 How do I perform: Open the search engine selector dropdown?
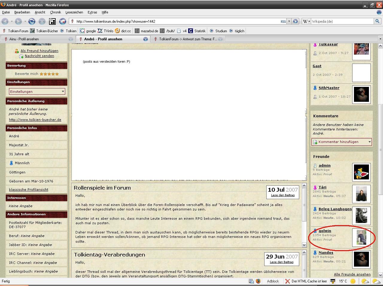[306, 21]
